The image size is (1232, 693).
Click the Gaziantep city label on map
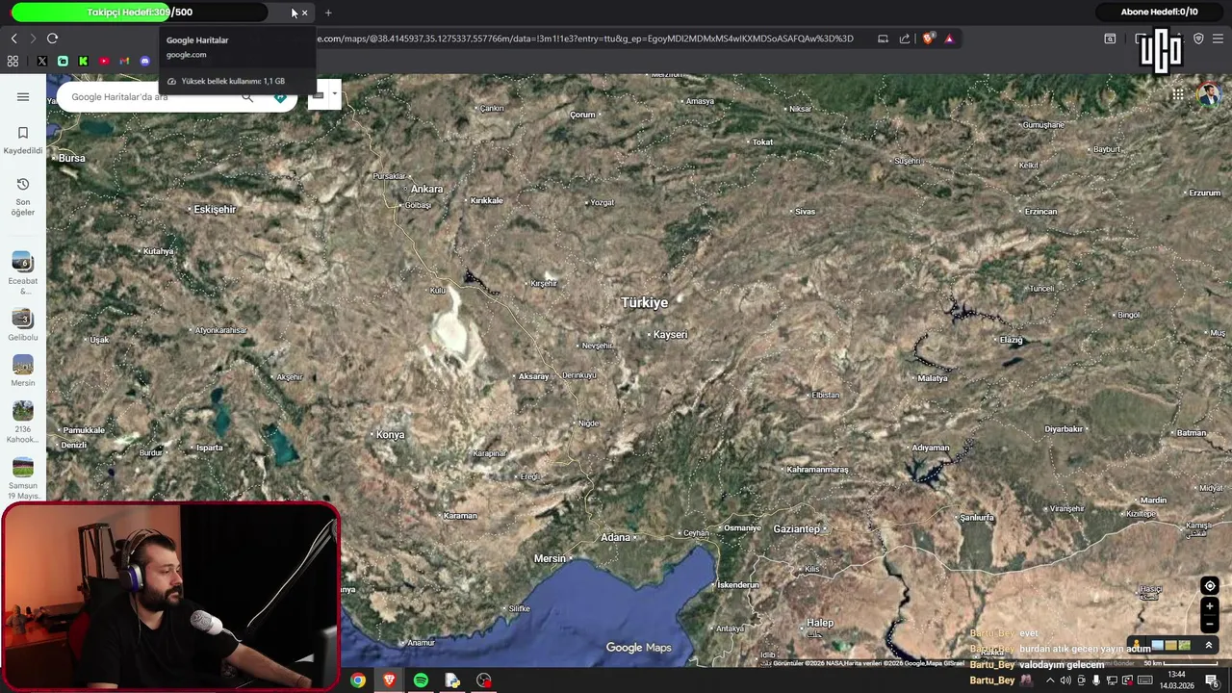[796, 528]
